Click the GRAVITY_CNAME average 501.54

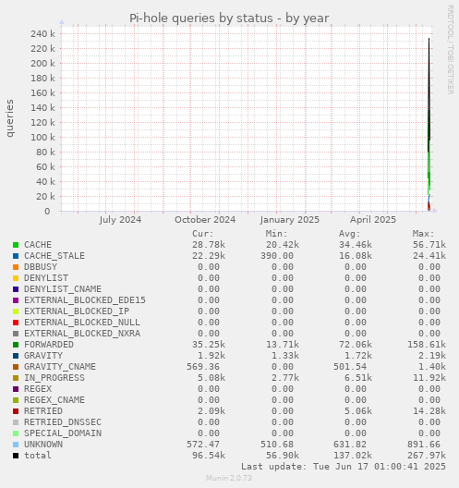[350, 367]
